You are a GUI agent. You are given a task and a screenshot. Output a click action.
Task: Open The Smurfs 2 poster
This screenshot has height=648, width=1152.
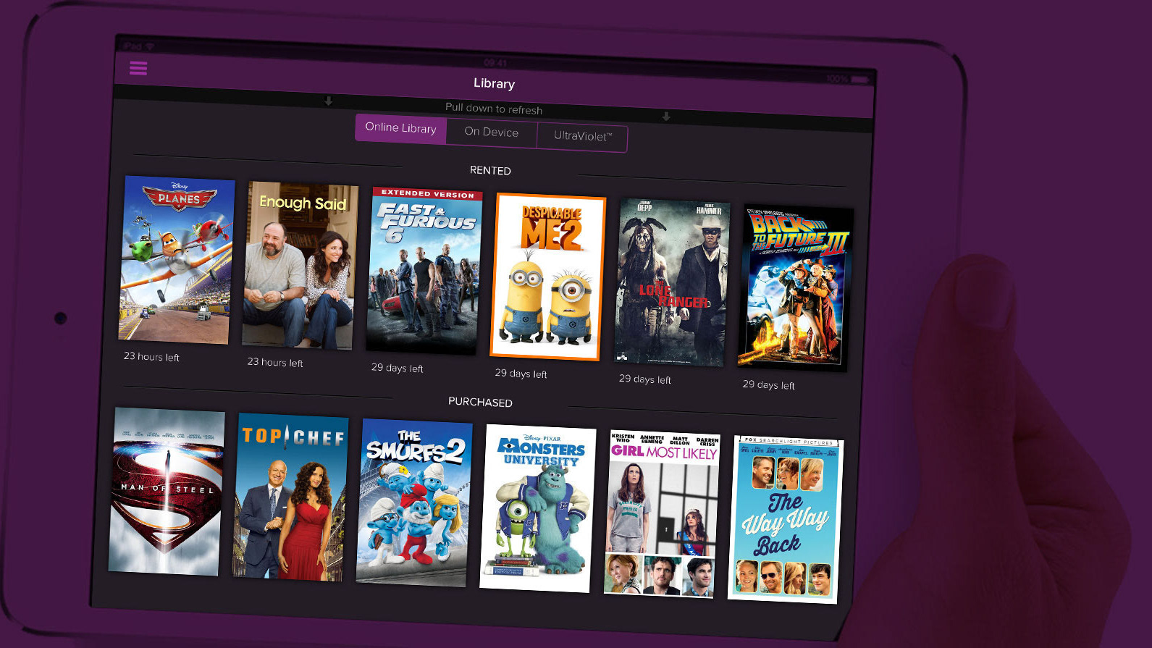click(414, 502)
